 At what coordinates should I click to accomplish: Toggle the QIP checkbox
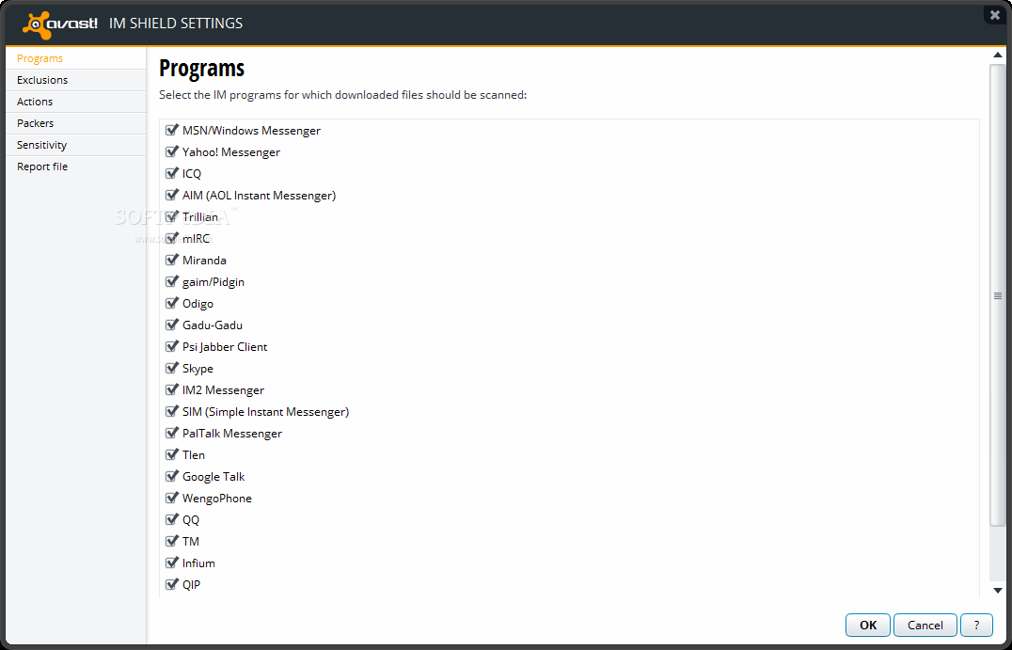pyautogui.click(x=172, y=584)
